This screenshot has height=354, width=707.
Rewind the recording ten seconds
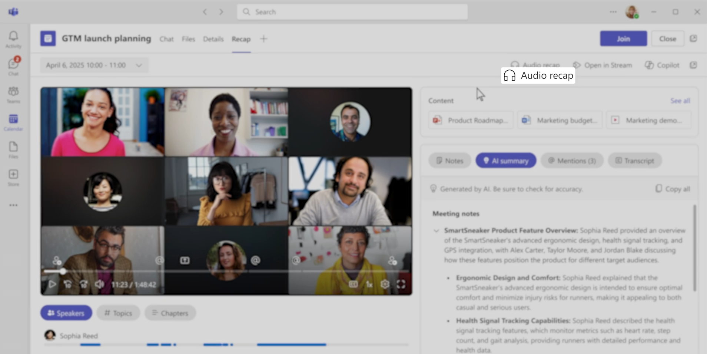(68, 284)
